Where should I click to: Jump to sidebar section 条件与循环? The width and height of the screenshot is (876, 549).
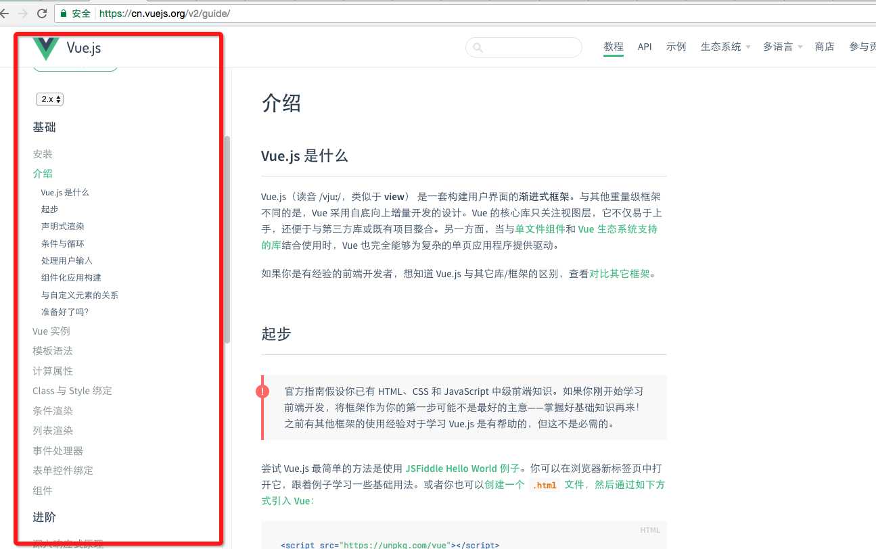[x=62, y=244]
